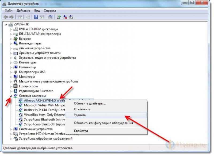
Task: Expand the Системные устройства node
Action: [x=11, y=129]
